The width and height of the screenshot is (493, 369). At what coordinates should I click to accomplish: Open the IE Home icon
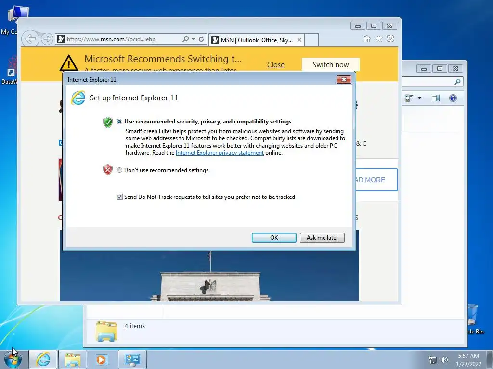tap(366, 39)
